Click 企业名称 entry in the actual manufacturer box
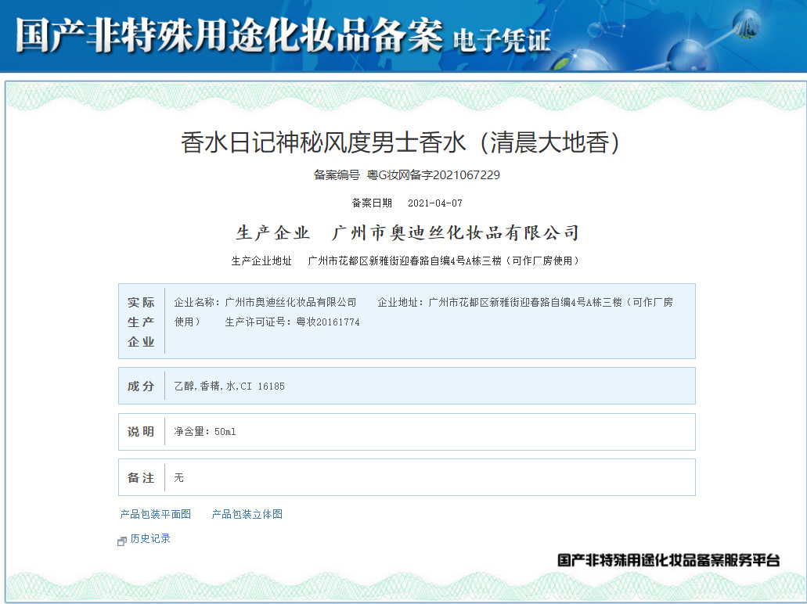The width and height of the screenshot is (807, 604). coord(265,303)
